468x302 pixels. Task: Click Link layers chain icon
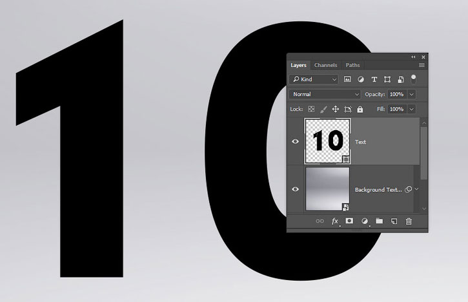pos(320,221)
